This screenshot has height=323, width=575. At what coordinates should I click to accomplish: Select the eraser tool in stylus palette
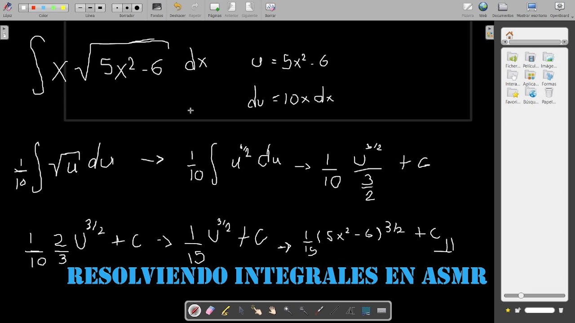[x=210, y=310]
